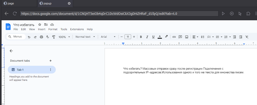Click the right indent marker on ruler

[244, 44]
